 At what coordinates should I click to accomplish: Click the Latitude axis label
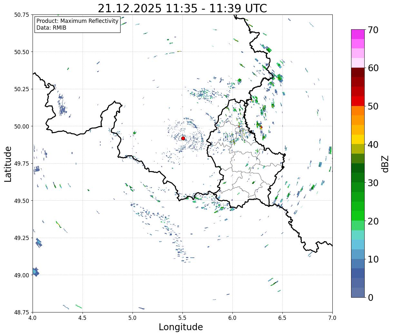click(x=8, y=164)
